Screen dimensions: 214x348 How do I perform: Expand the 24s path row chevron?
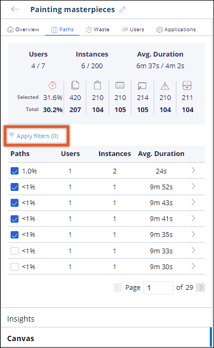tap(193, 170)
